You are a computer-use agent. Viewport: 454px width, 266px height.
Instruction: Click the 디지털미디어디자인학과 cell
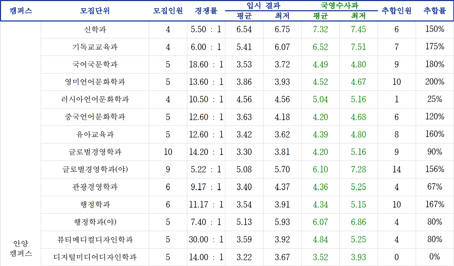[x=95, y=256]
